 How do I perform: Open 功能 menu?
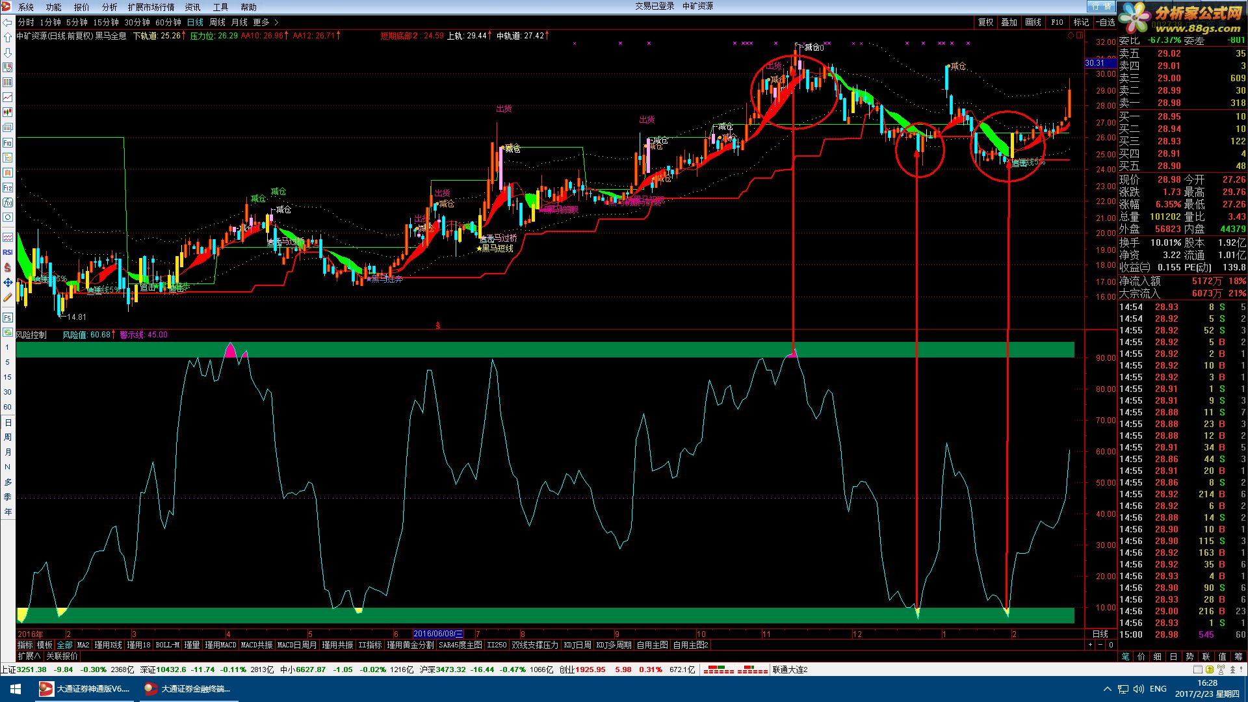tap(53, 7)
